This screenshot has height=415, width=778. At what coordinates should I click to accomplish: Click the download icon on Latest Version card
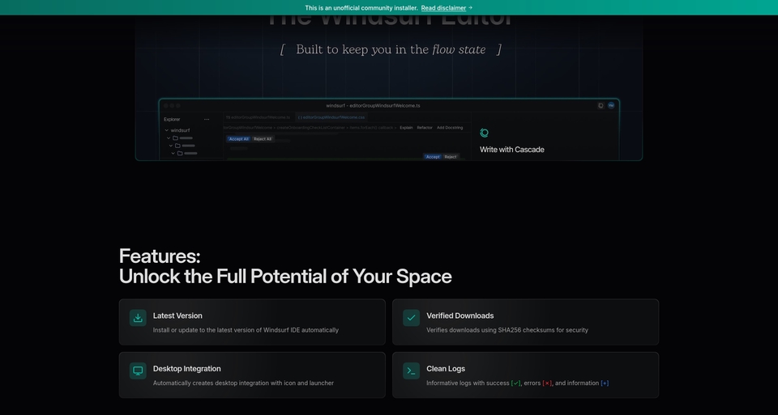[x=138, y=318]
